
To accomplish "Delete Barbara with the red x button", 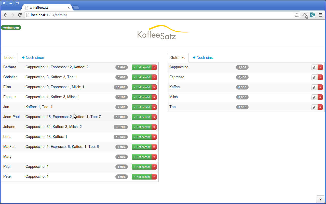I will click(154, 67).
